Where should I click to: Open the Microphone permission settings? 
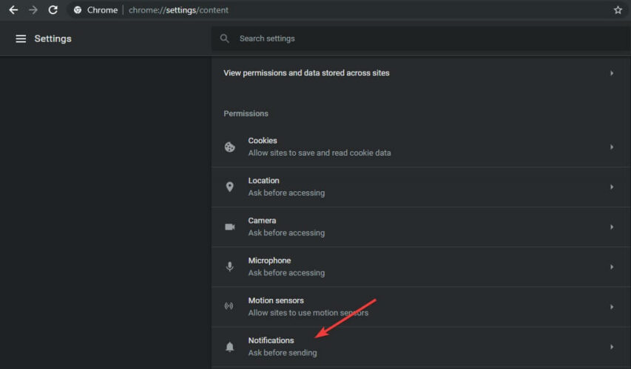click(x=421, y=266)
